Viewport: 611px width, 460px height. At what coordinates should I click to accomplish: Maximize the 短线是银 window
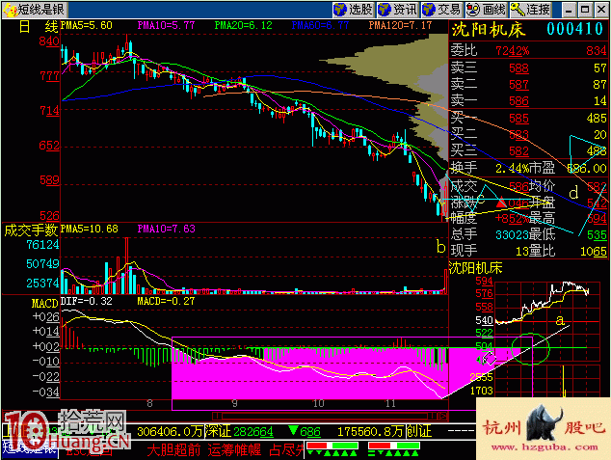[x=585, y=11]
